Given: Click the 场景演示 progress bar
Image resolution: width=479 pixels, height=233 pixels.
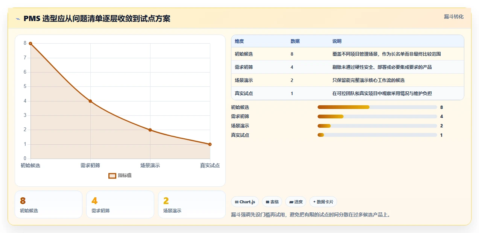Looking at the screenshot, I should 377,126.
